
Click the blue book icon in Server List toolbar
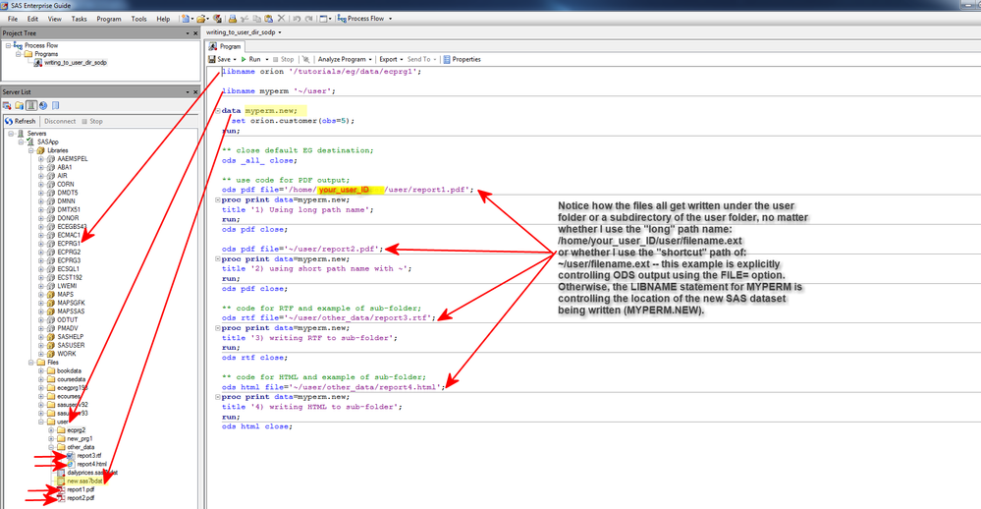click(56, 106)
